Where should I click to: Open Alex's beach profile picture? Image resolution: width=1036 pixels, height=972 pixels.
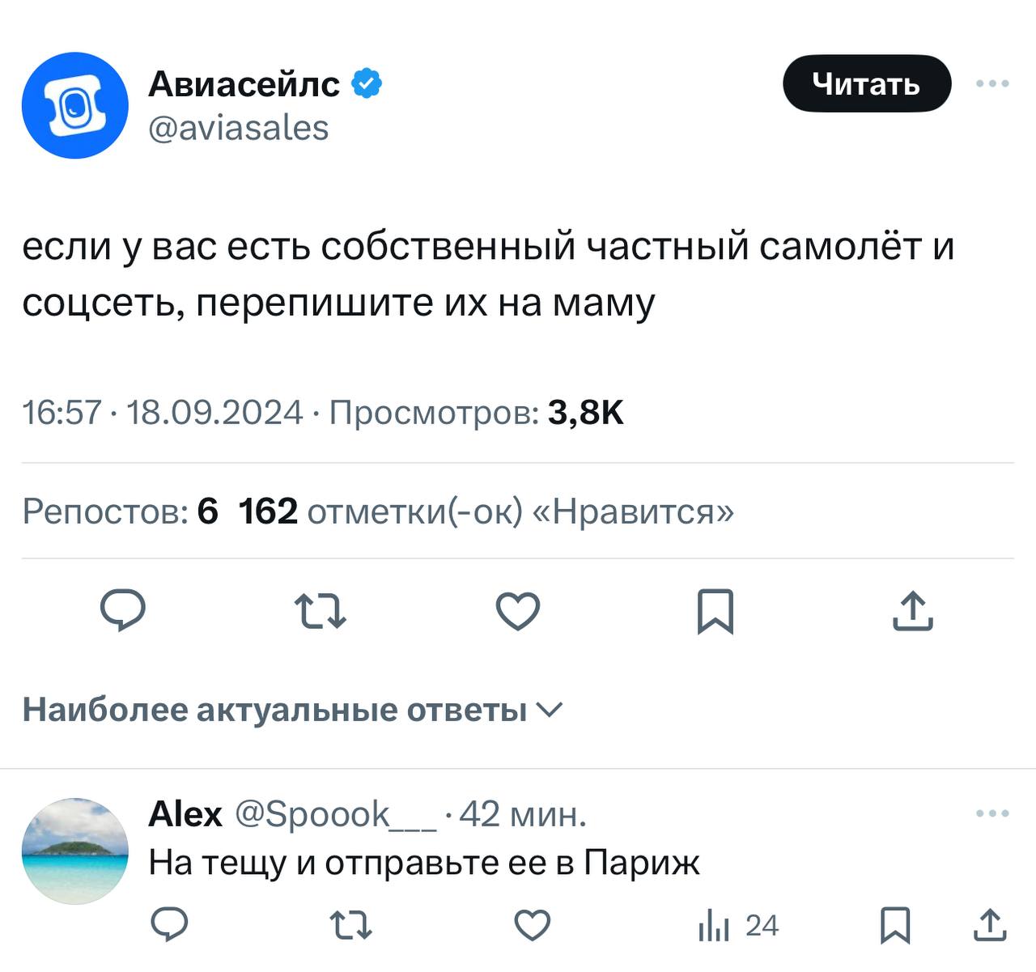click(x=74, y=851)
